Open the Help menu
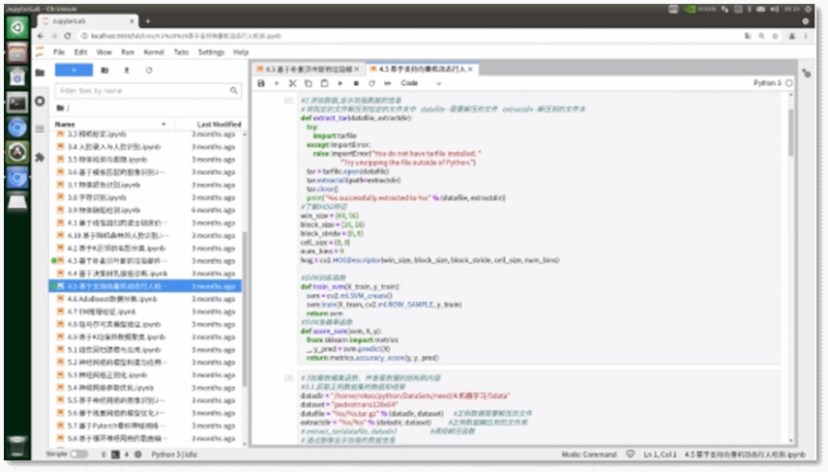This screenshot has height=472, width=828. pos(241,52)
